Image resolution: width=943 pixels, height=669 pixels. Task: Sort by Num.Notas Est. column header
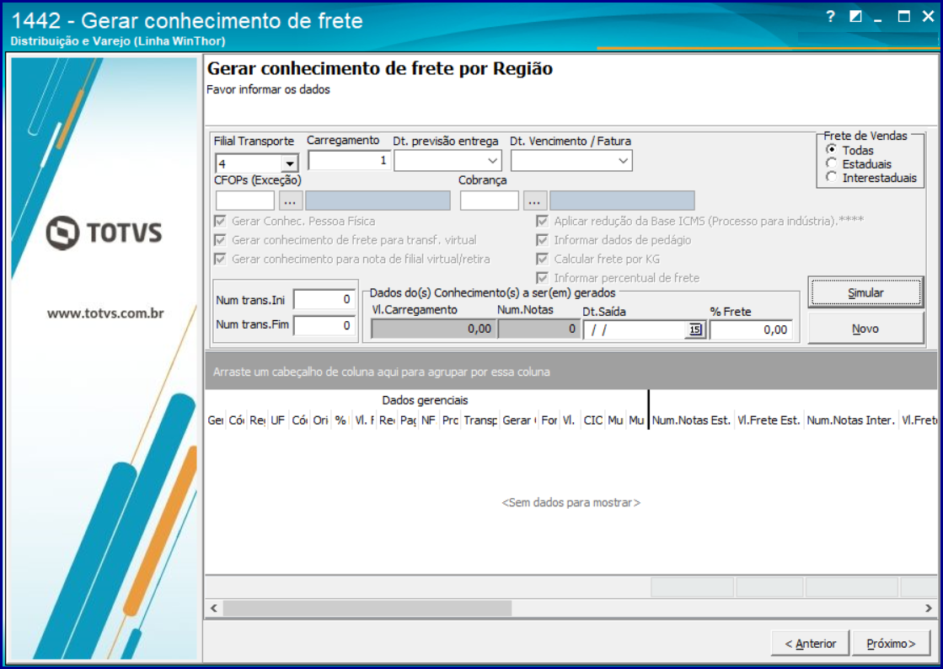(x=692, y=420)
